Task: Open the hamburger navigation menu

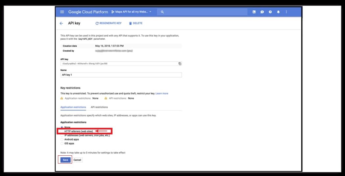Action: coord(62,12)
